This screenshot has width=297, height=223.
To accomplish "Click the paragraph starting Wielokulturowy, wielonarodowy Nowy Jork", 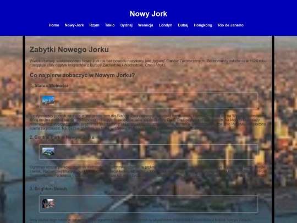I will click(x=148, y=63).
